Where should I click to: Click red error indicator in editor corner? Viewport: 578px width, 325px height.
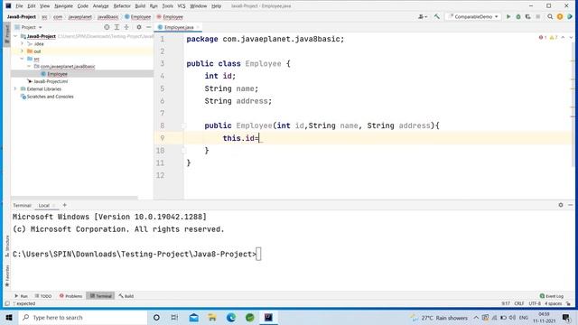pyautogui.click(x=543, y=38)
